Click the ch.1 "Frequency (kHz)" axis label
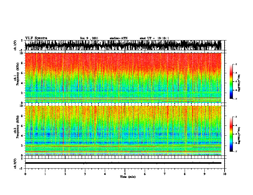This screenshot has height=195, width=253. click(x=18, y=74)
